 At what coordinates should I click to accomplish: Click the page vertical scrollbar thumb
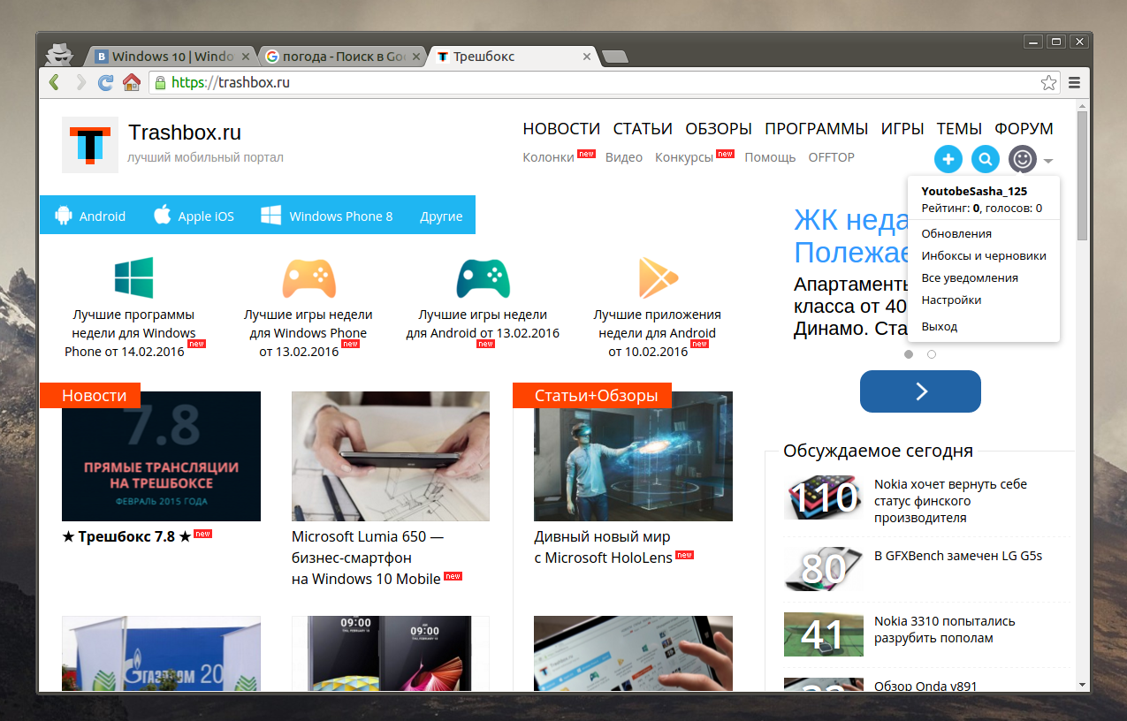pos(1082,176)
